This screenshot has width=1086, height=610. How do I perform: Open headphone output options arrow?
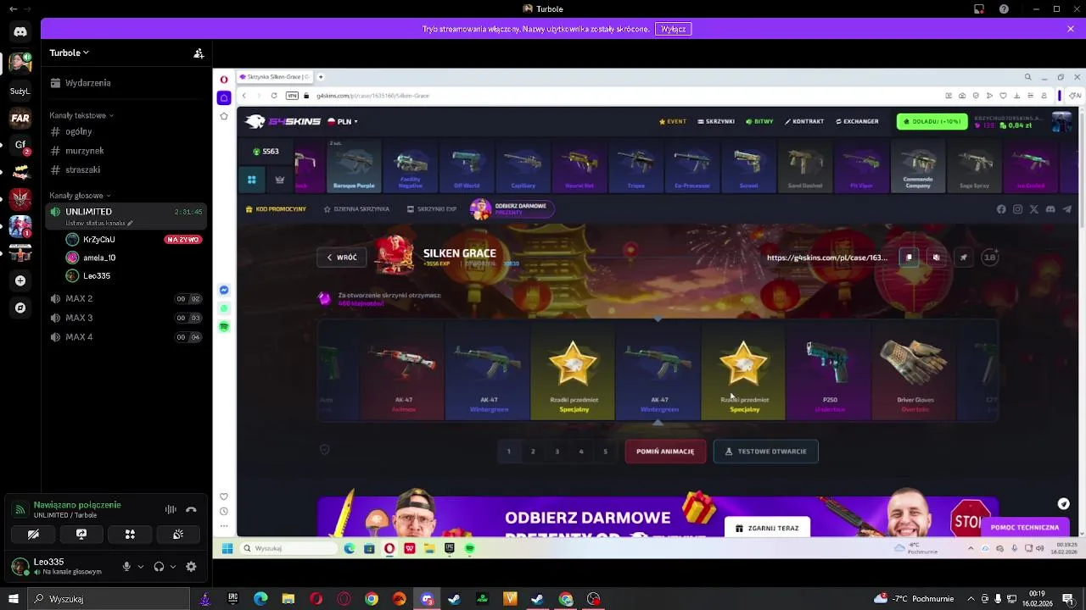tap(172, 567)
